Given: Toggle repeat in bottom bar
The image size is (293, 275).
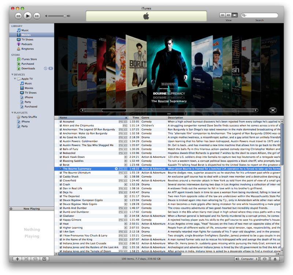Looking at the screenshot, I should coord(35,259).
